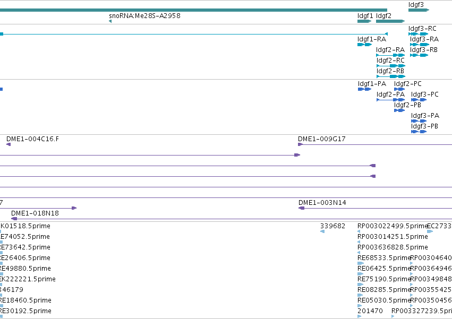The width and height of the screenshot is (452, 319).
Task: Open the Idgf2-PC protein label
Action: 407,84
